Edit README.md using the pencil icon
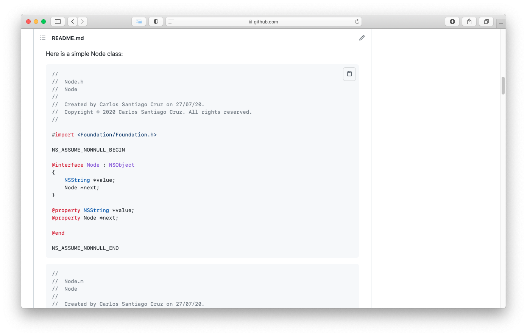The height and width of the screenshot is (336, 527). 362,38
